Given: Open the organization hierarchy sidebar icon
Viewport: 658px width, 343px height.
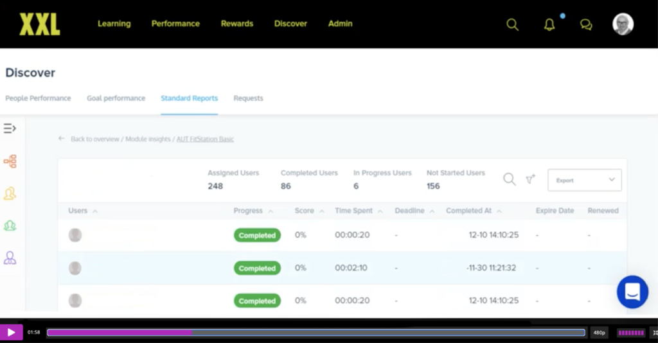Looking at the screenshot, I should tap(10, 161).
